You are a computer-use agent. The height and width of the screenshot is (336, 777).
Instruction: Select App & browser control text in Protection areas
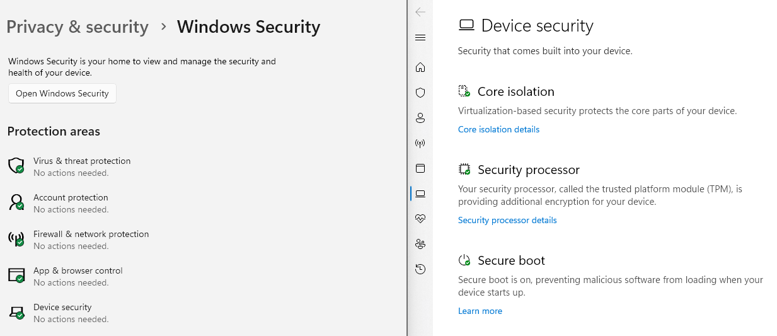(x=78, y=270)
